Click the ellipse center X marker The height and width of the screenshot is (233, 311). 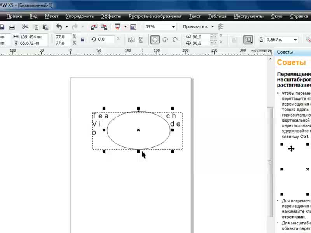click(138, 130)
